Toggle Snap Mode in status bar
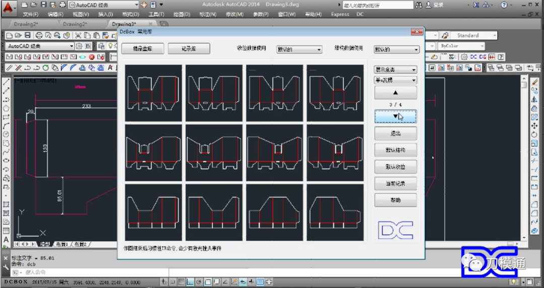 pyautogui.click(x=173, y=282)
